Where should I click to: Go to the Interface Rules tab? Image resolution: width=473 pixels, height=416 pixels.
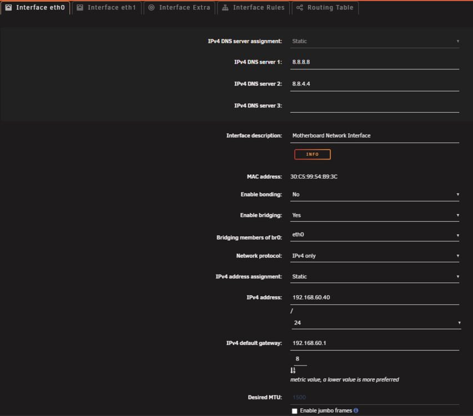[x=253, y=8]
